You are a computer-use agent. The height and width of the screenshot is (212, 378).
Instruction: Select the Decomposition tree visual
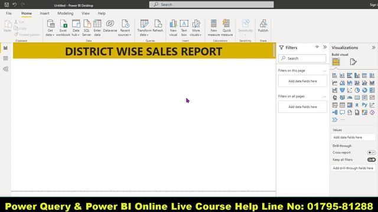[x=335, y=112]
